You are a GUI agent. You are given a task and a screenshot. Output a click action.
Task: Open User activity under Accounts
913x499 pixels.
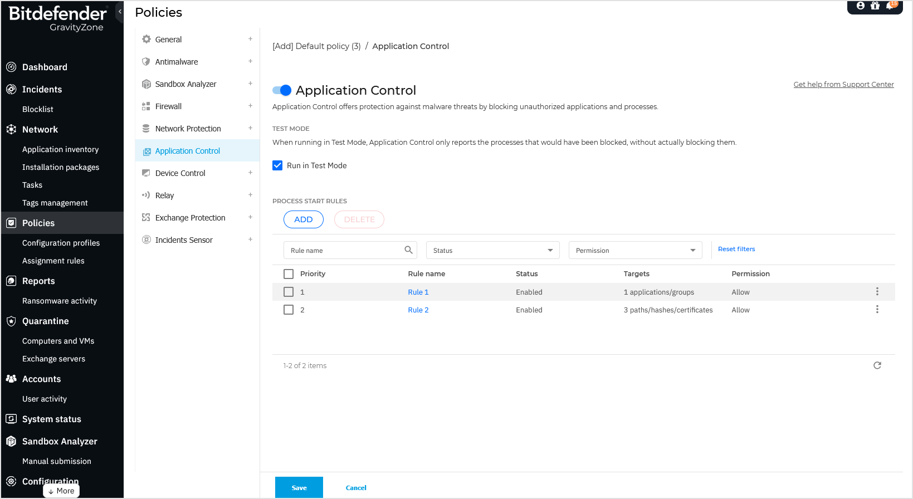point(45,399)
